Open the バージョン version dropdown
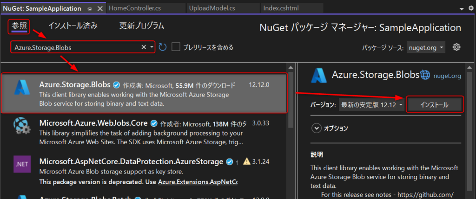Screen dimensions: 476x199 point(371,105)
